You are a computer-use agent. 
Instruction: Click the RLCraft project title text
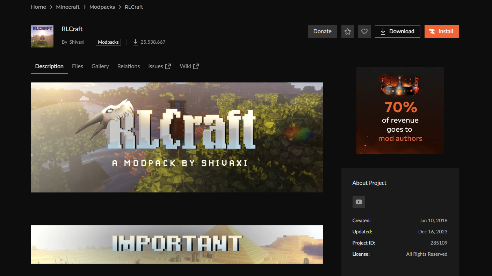click(x=72, y=29)
